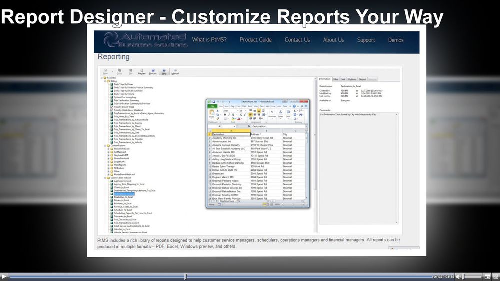
Task: Collapse Export Tables to Excel folder
Action: pyautogui.click(x=105, y=178)
